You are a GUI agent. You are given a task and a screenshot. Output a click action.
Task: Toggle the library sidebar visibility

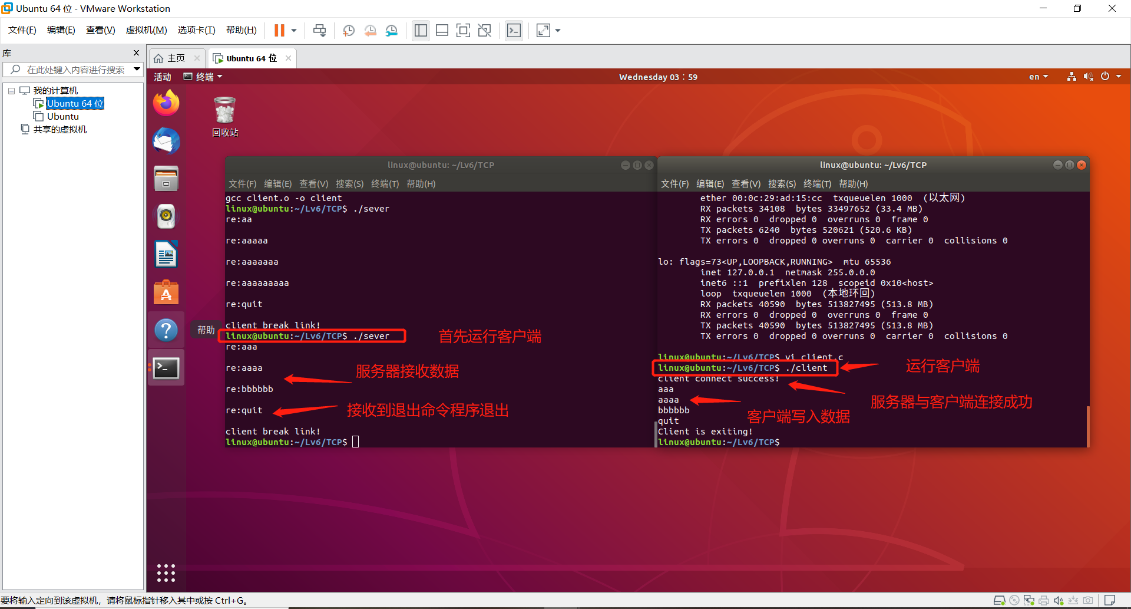[x=421, y=30]
